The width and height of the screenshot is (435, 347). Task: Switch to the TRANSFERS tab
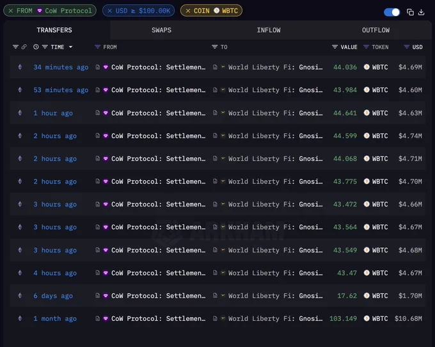click(x=54, y=30)
